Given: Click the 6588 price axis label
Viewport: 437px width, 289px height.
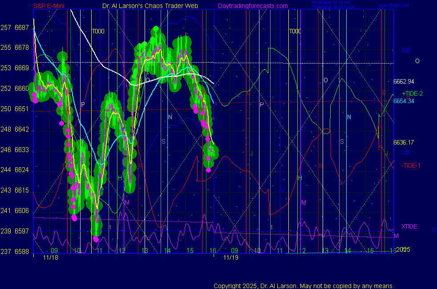Looking at the screenshot, I should pyautogui.click(x=21, y=252).
